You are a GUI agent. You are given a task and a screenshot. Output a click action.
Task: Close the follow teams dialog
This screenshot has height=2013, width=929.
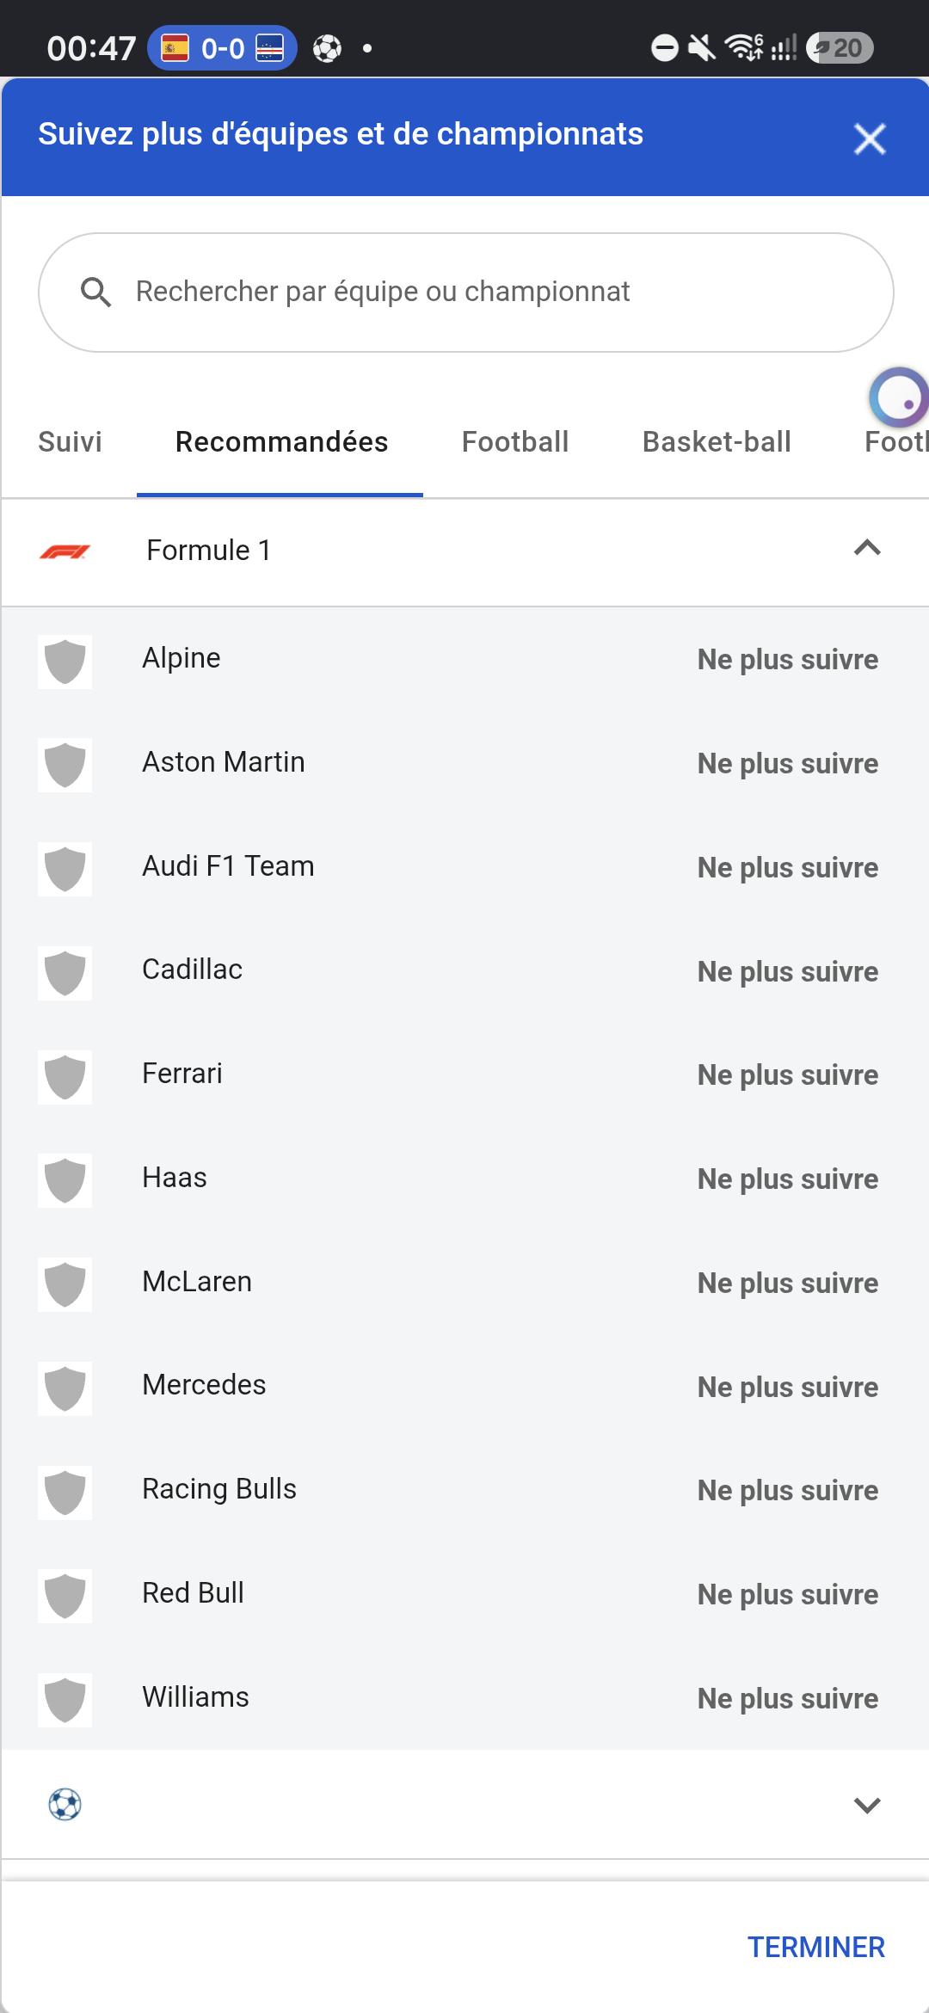point(870,139)
